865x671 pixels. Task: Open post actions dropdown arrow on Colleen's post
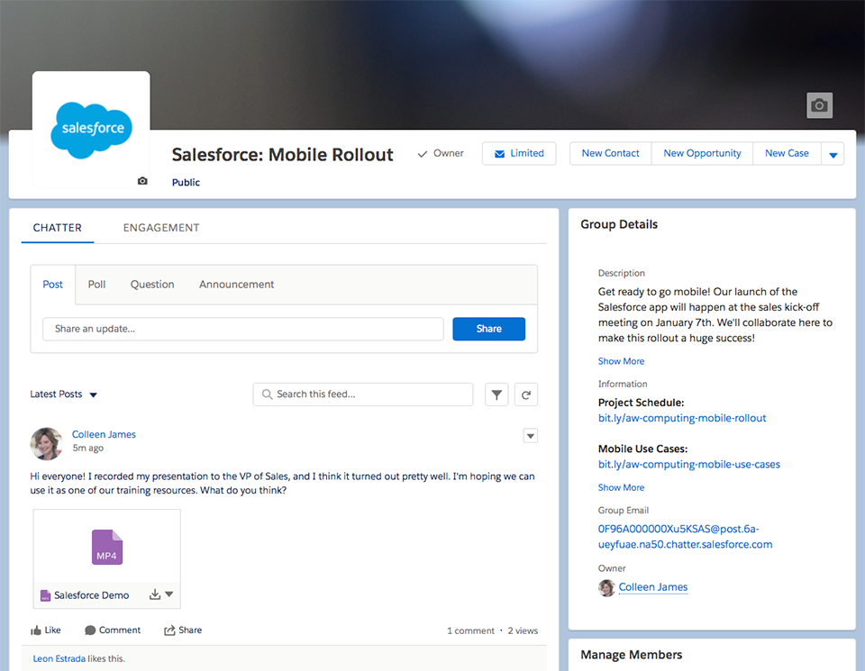530,436
